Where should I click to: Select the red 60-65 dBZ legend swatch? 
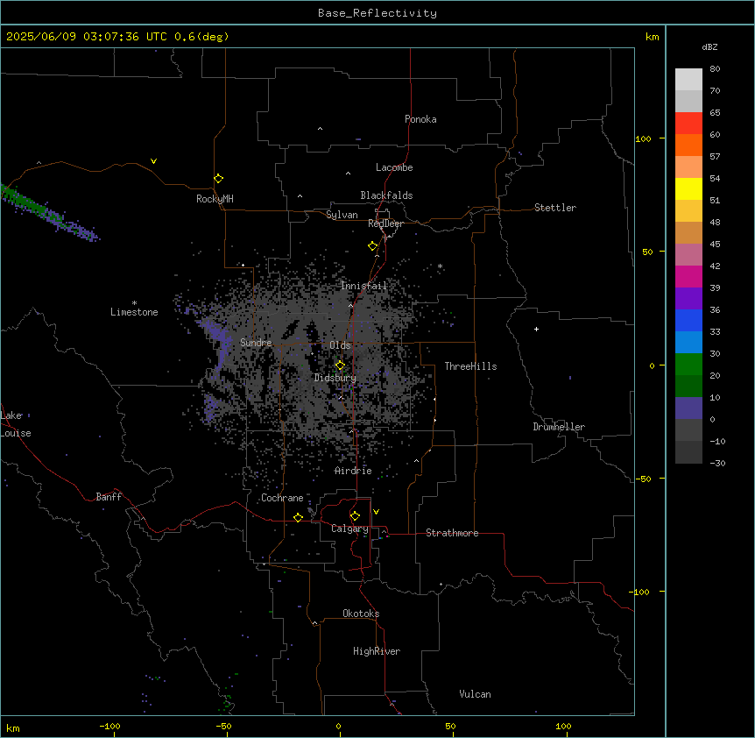coord(688,123)
